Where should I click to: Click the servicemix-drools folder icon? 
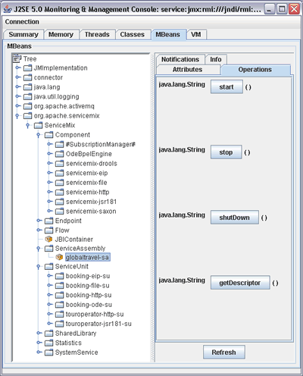[60, 164]
